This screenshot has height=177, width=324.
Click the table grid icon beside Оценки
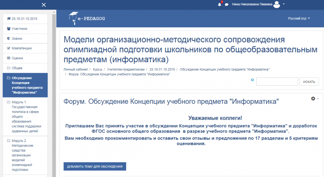pos(9,58)
